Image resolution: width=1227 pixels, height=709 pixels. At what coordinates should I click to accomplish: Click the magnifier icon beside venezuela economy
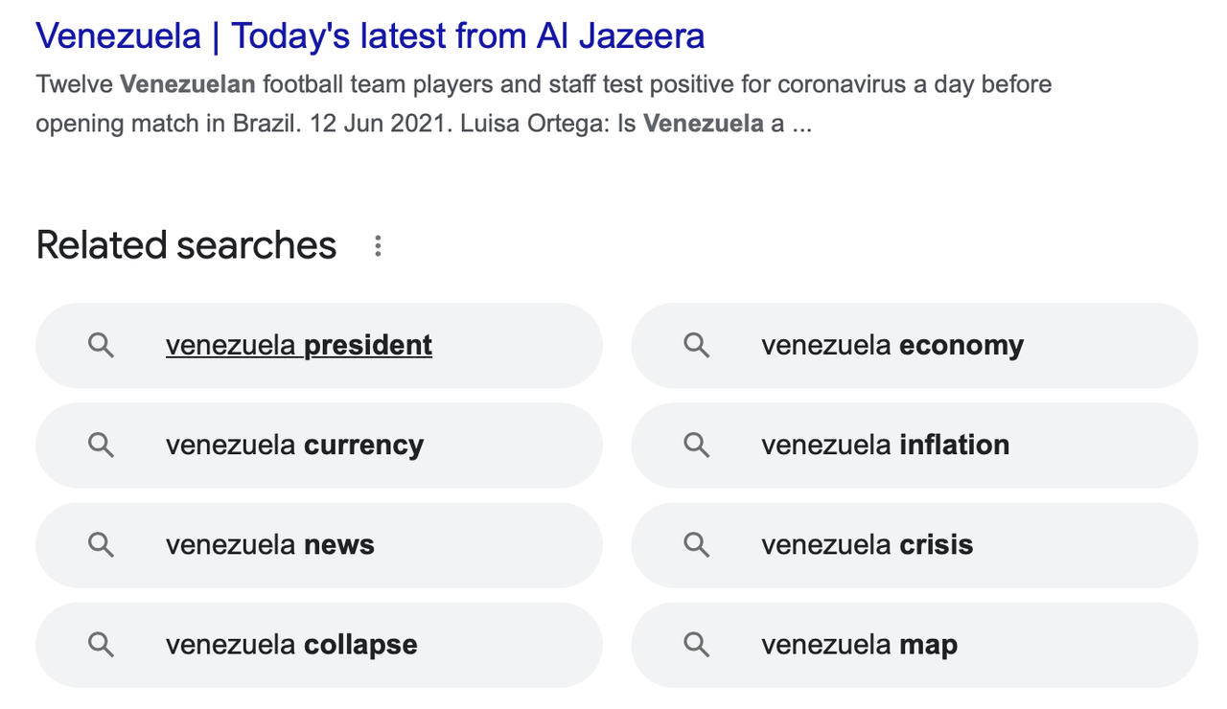(x=697, y=346)
